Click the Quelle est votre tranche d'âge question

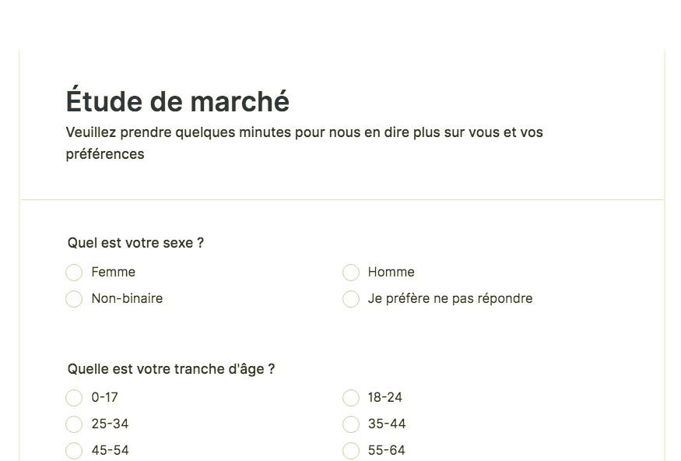pyautogui.click(x=171, y=369)
